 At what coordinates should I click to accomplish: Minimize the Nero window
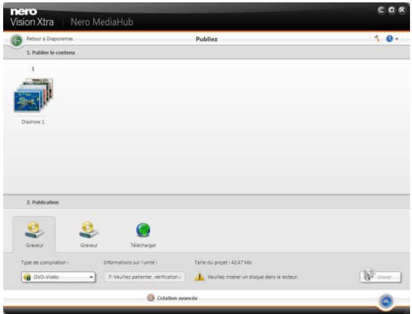tap(381, 10)
